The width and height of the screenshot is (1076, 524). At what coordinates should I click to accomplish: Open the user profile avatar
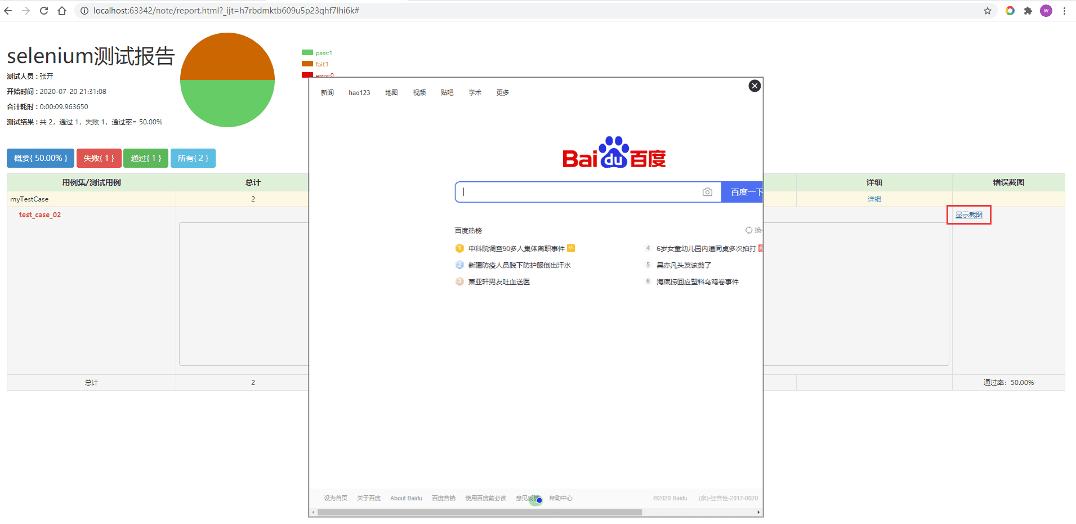click(x=1046, y=11)
